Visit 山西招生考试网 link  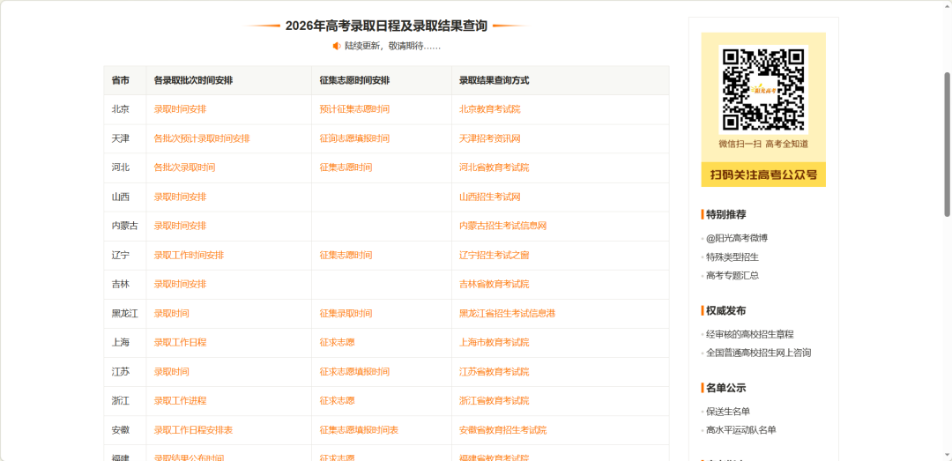[490, 197]
